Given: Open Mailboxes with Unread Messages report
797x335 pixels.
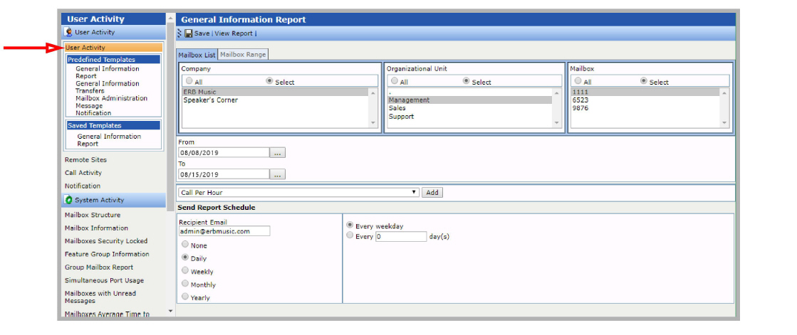Looking at the screenshot, I should (x=100, y=297).
